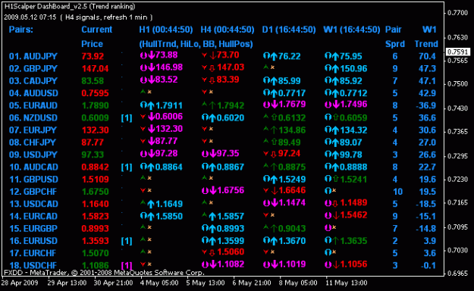Click the magenta down arrow before 73.88

point(152,55)
